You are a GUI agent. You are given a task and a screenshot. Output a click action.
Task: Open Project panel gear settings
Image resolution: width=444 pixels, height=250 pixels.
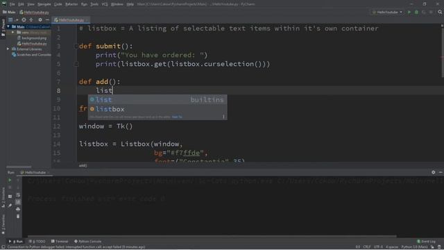point(40,20)
